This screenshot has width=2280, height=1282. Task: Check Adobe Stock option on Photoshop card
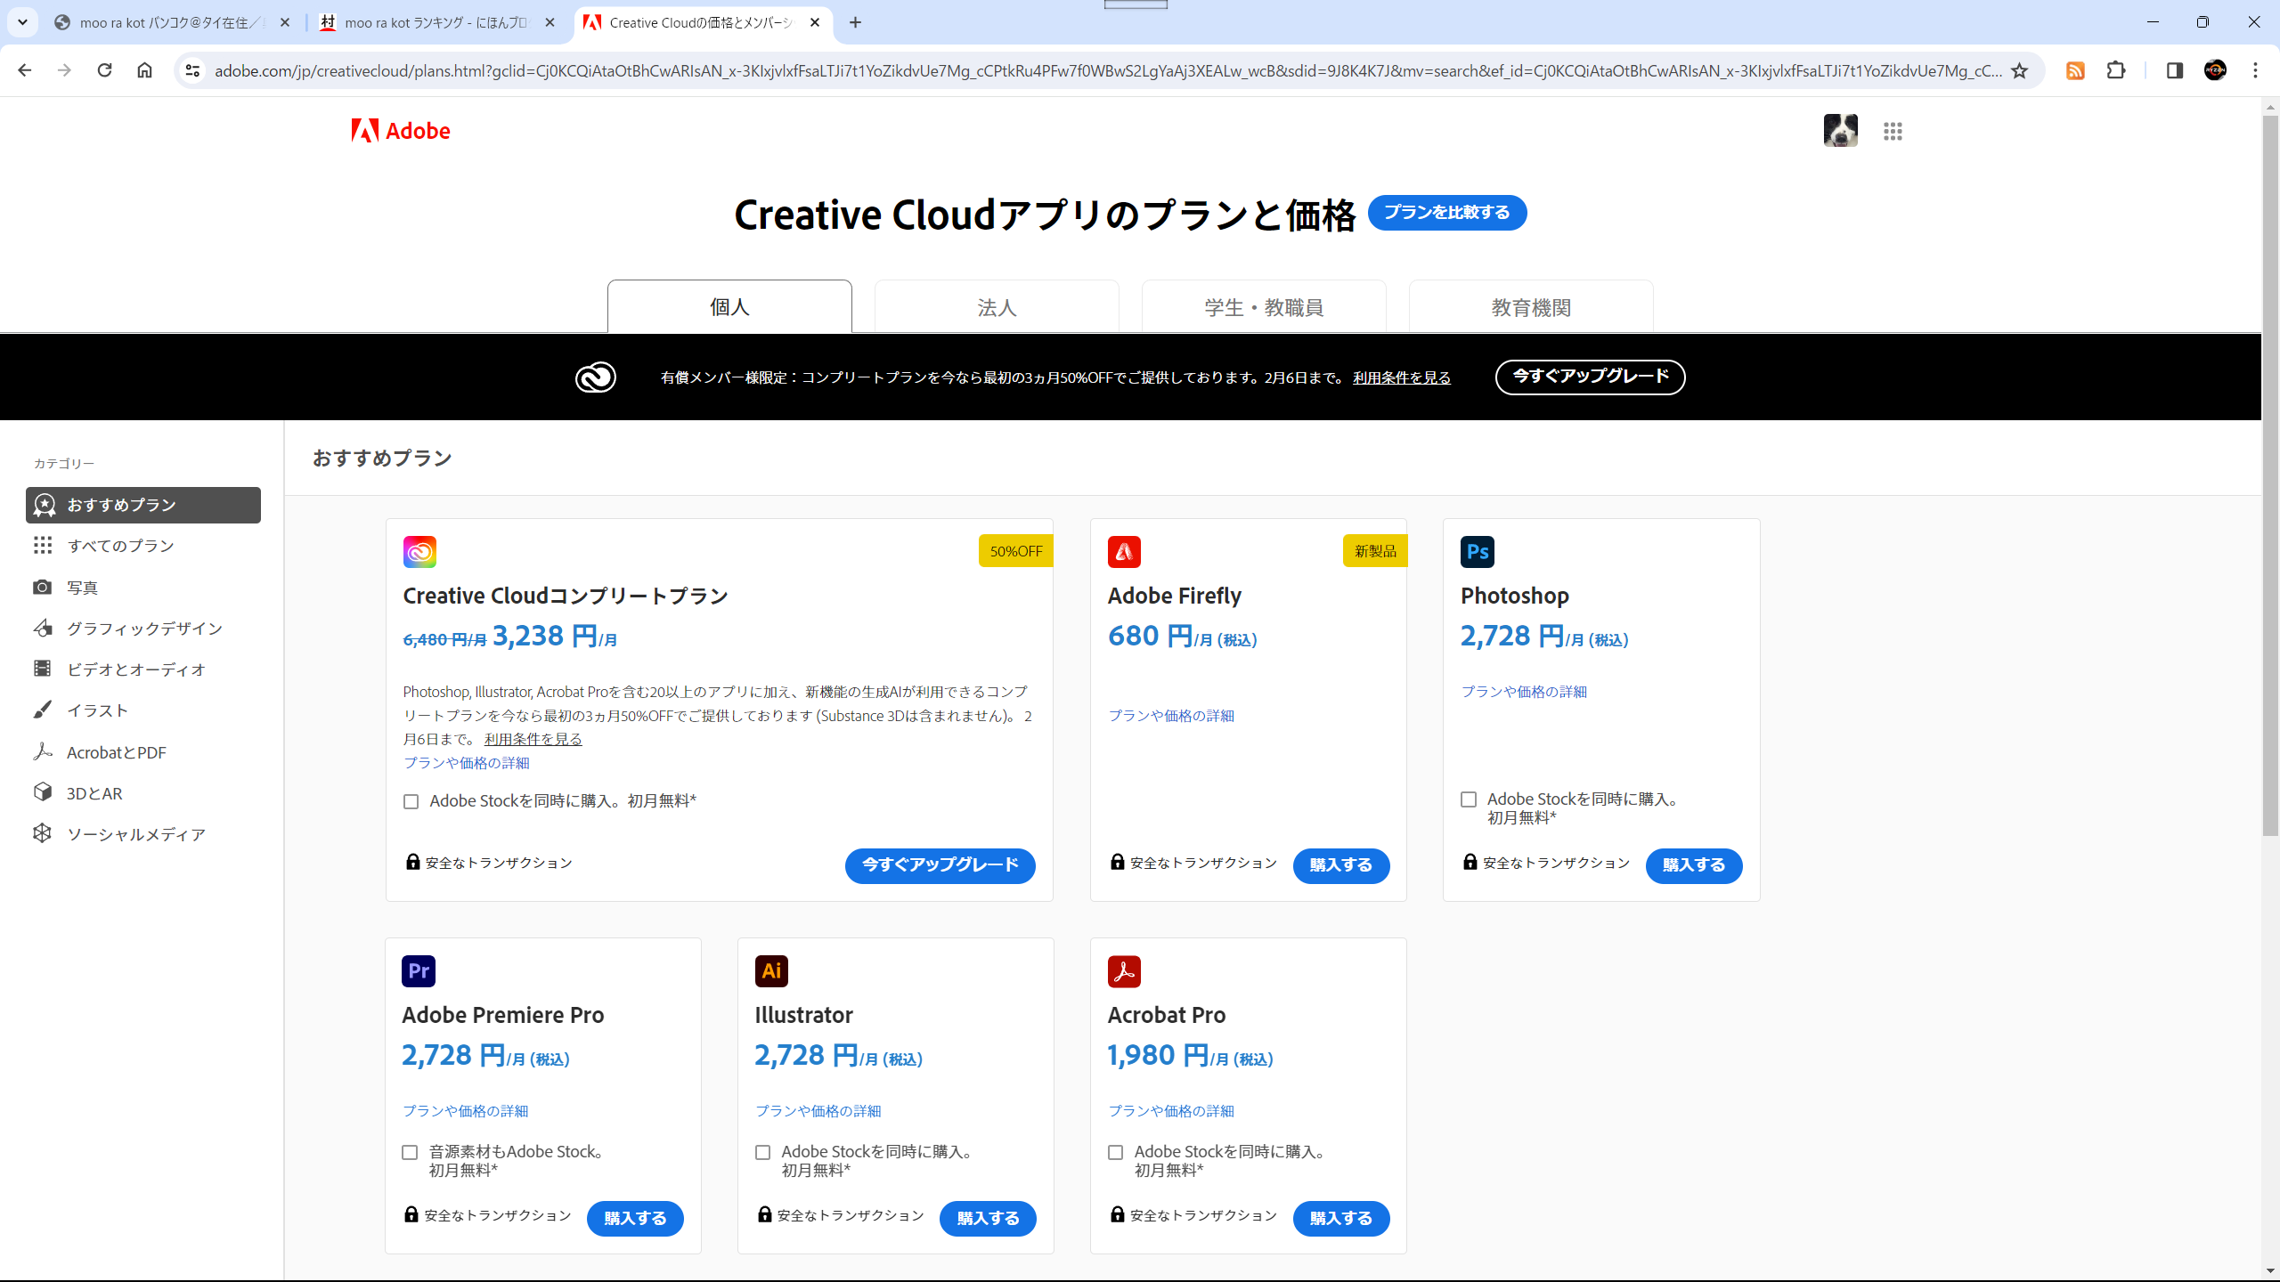click(1469, 799)
